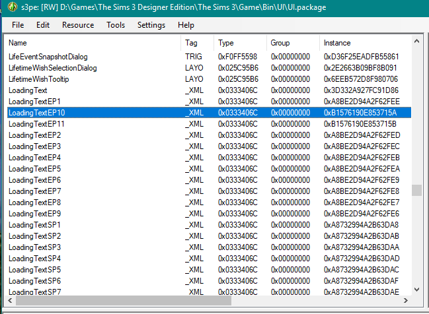
Task: Click the horizontal scrollbar thumb
Action: click(x=124, y=301)
